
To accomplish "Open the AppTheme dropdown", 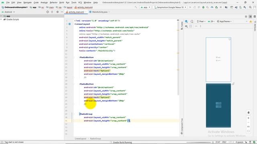I will pyautogui.click(x=224, y=21).
